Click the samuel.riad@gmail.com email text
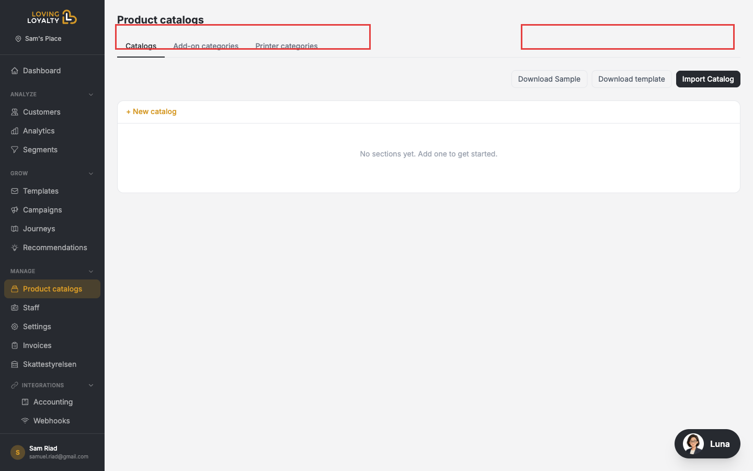Viewport: 753px width, 471px height. point(59,457)
